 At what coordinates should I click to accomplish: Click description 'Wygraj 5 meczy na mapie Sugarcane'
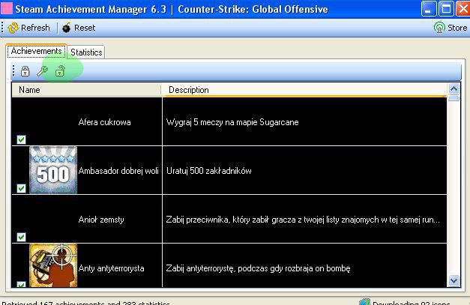(232, 122)
